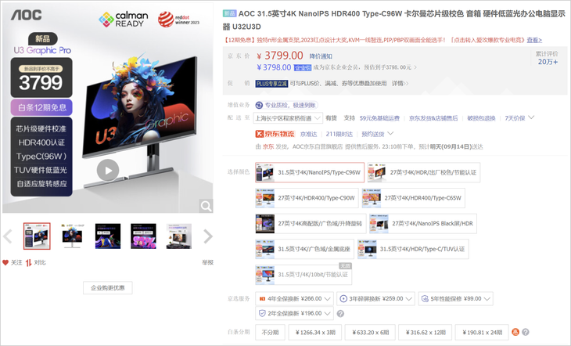Screen dimensions: 571x346
Task: Select ¥1266.34 x 3期 installment
Action: coord(315,332)
